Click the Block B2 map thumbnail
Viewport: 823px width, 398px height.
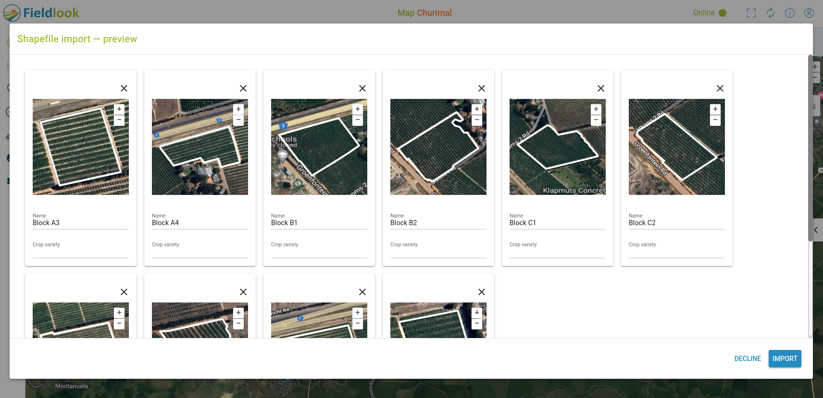(x=433, y=154)
